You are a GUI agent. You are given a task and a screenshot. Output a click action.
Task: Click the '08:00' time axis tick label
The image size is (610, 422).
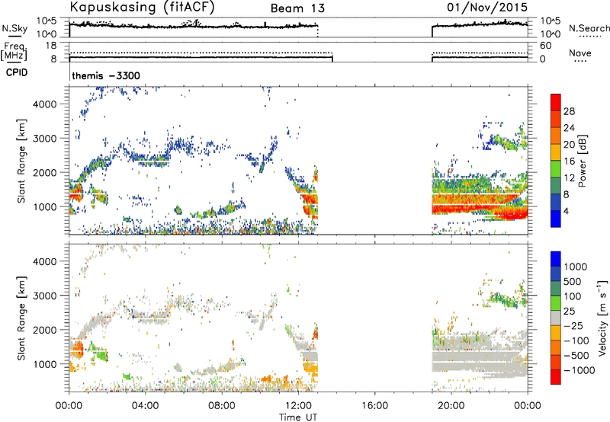pyautogui.click(x=222, y=406)
